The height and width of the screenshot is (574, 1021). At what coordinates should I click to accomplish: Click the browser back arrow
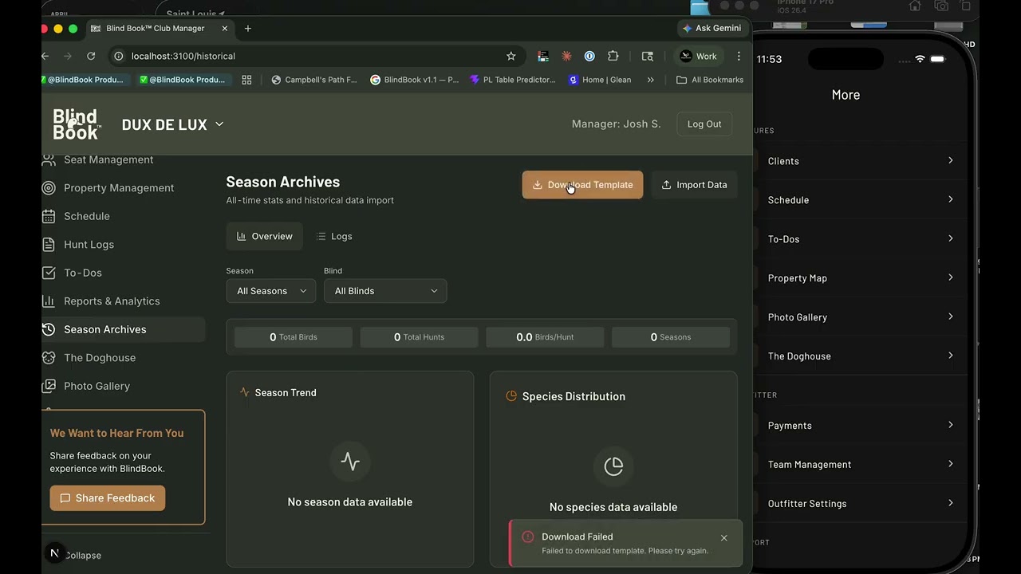point(45,56)
